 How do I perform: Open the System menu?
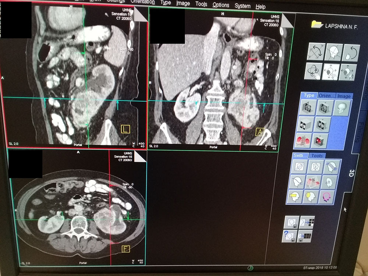[x=243, y=6]
